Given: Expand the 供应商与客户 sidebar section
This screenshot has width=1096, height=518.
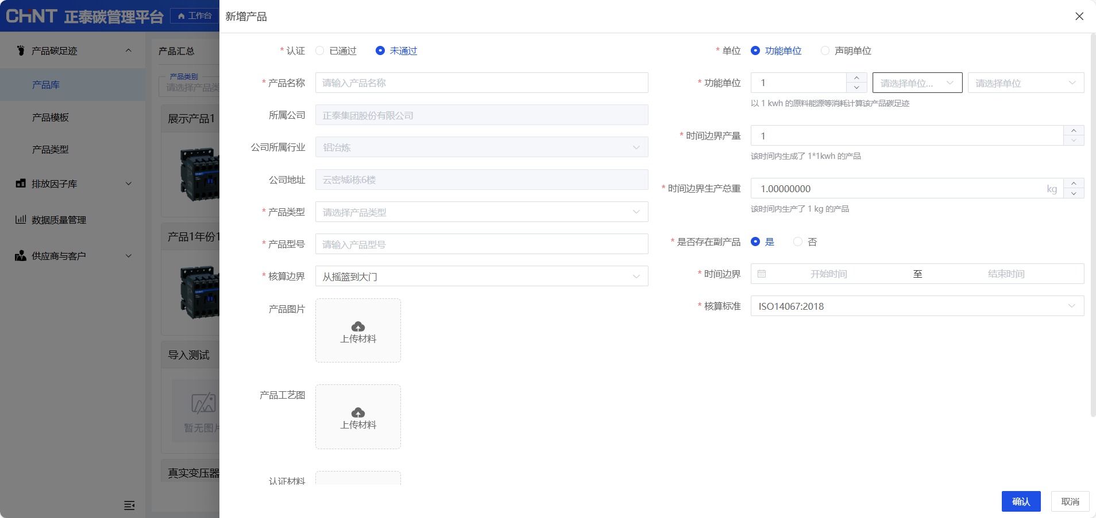Looking at the screenshot, I should (x=129, y=256).
